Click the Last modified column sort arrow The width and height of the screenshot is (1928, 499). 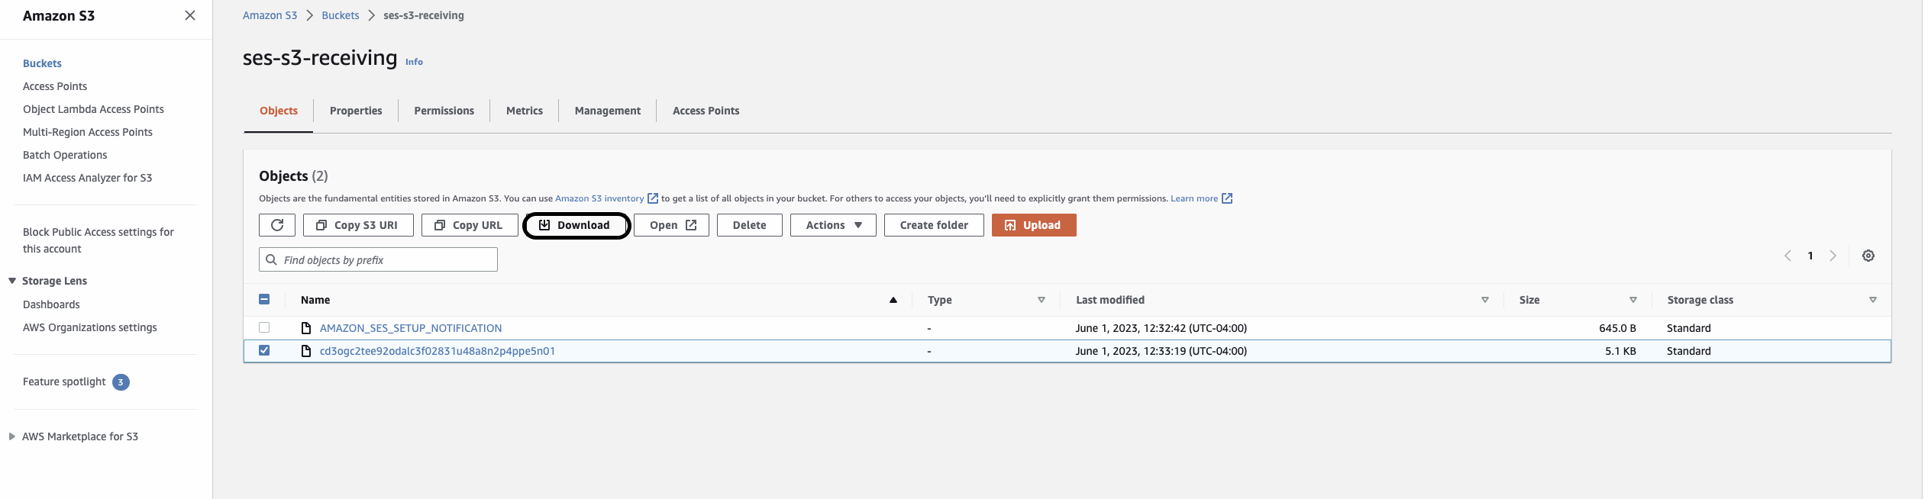click(x=1484, y=300)
